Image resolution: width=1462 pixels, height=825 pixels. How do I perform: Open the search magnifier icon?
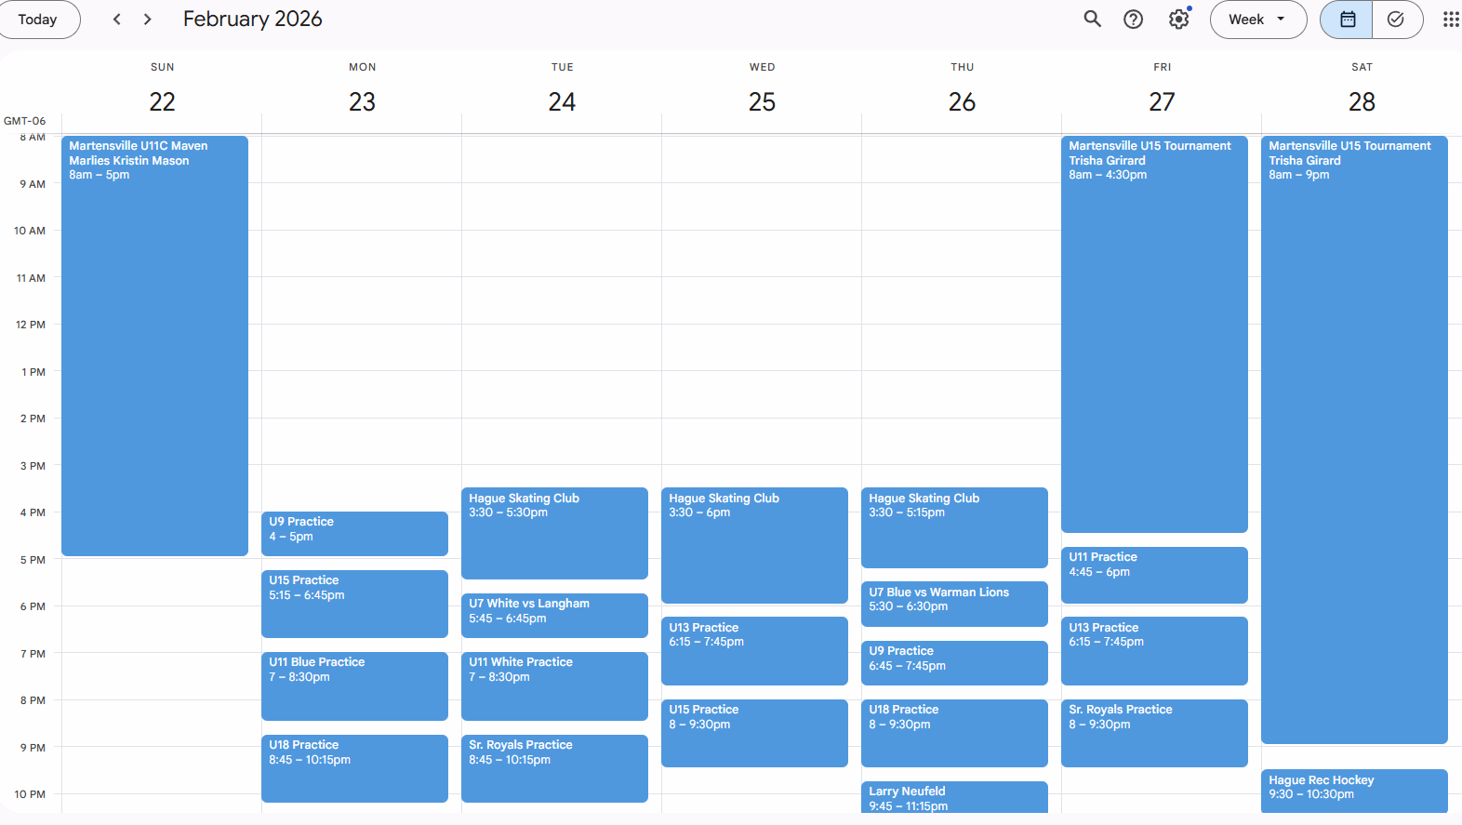coord(1092,20)
